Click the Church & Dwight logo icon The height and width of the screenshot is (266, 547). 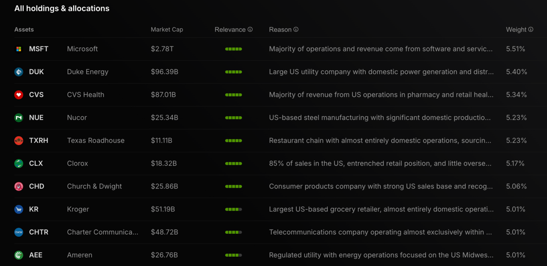pos(19,186)
